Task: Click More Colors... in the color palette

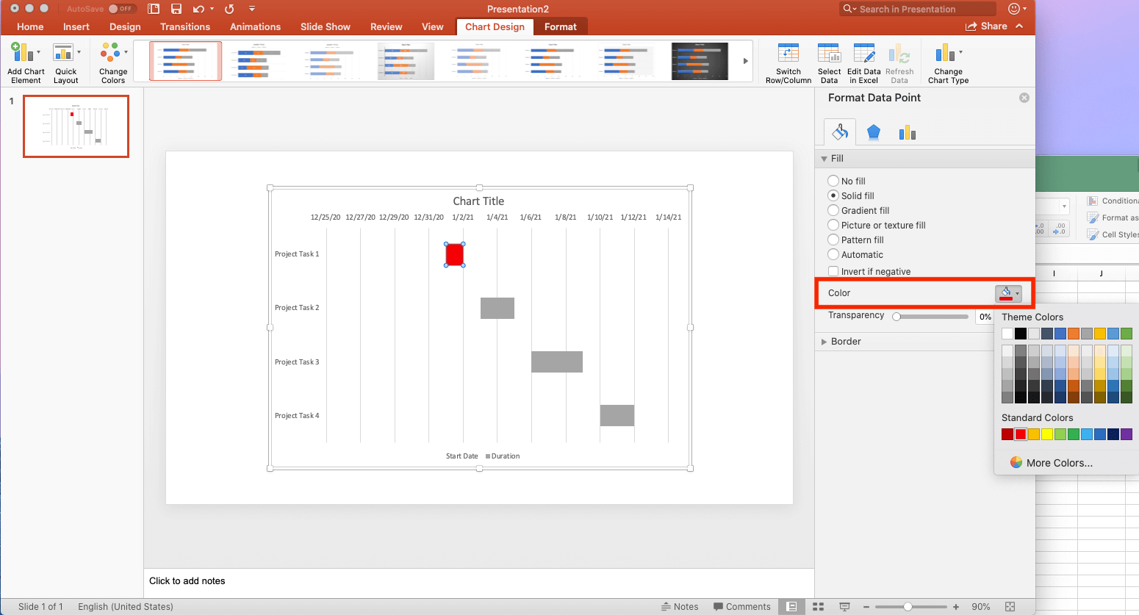Action: pos(1058,463)
